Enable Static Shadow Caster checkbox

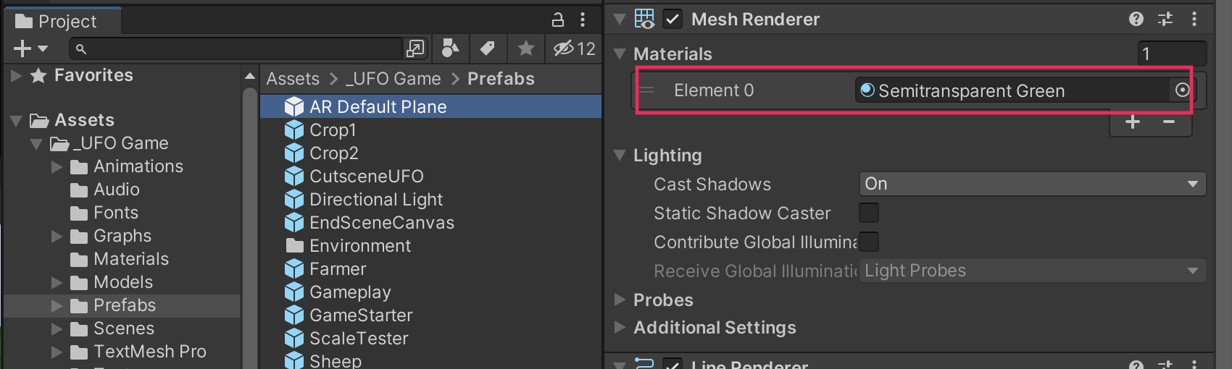(868, 213)
